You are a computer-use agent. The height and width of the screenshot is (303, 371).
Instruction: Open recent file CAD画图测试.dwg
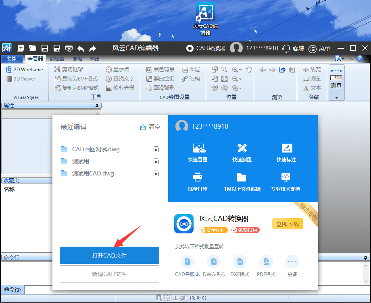tap(96, 149)
